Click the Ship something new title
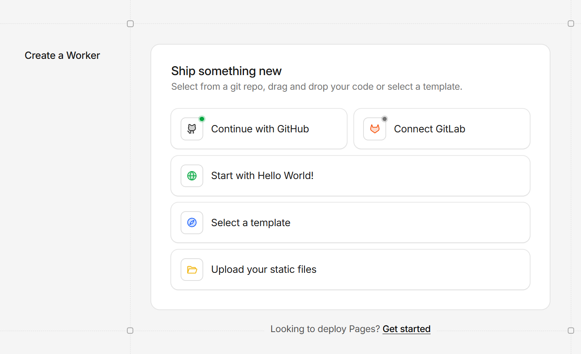 226,71
